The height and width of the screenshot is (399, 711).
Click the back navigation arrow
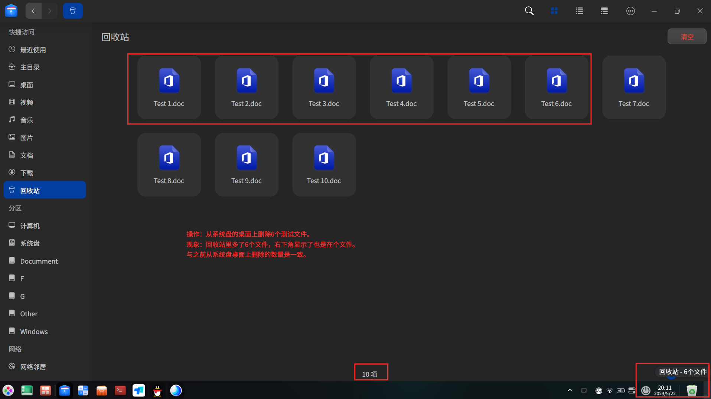click(33, 11)
